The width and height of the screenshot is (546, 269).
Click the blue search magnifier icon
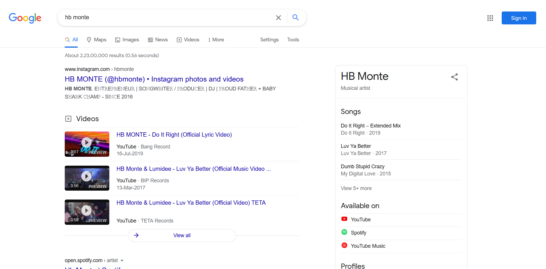click(295, 17)
